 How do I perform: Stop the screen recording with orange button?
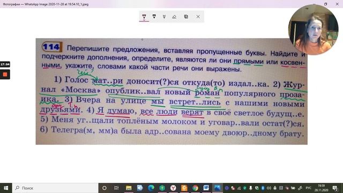tap(5, 75)
